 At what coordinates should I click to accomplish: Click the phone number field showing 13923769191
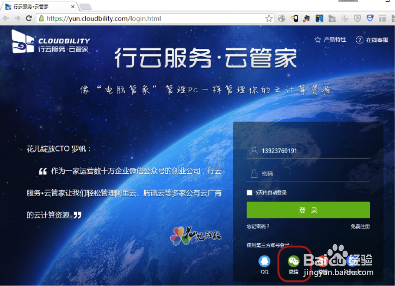pos(308,150)
